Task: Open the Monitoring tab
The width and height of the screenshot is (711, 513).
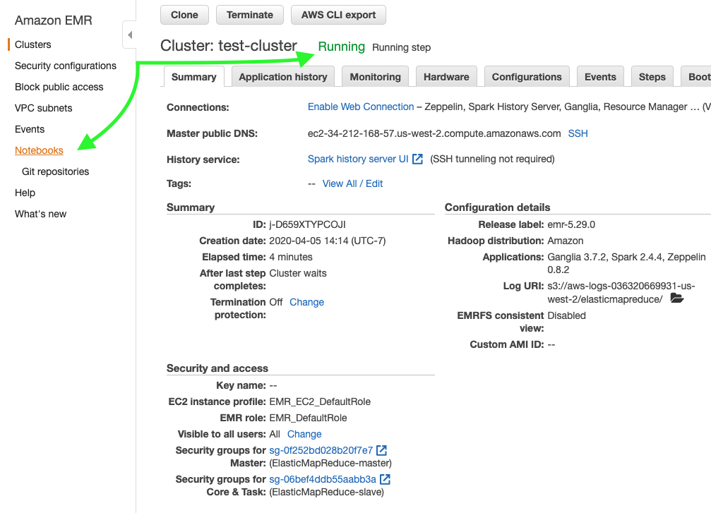Action: coord(375,77)
